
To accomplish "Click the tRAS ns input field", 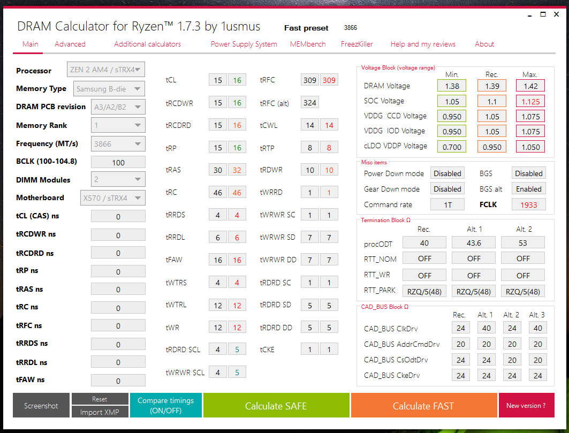I will tap(118, 289).
